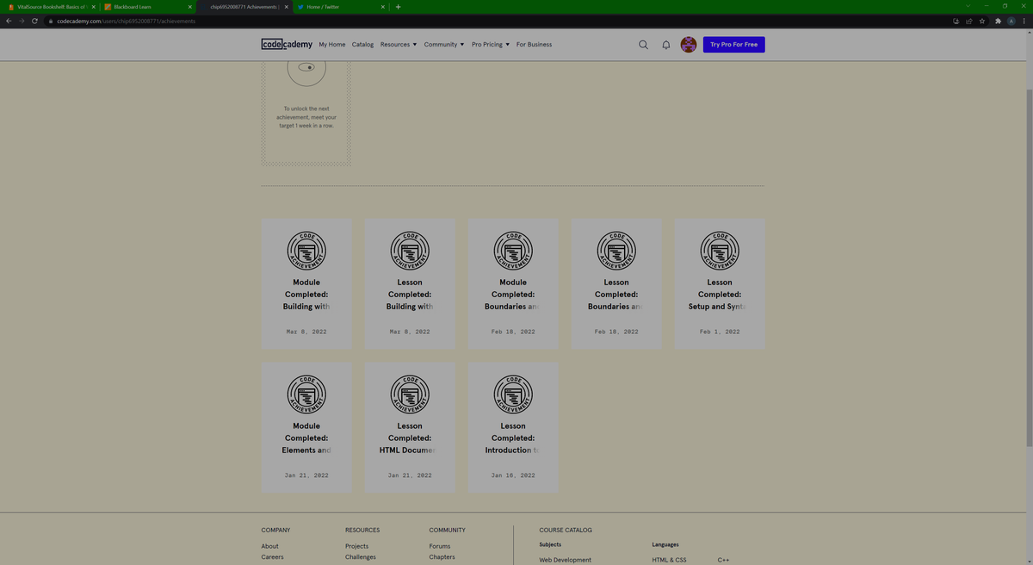Image resolution: width=1033 pixels, height=565 pixels.
Task: Open the Chrome extensions puzzle icon
Action: (x=998, y=21)
